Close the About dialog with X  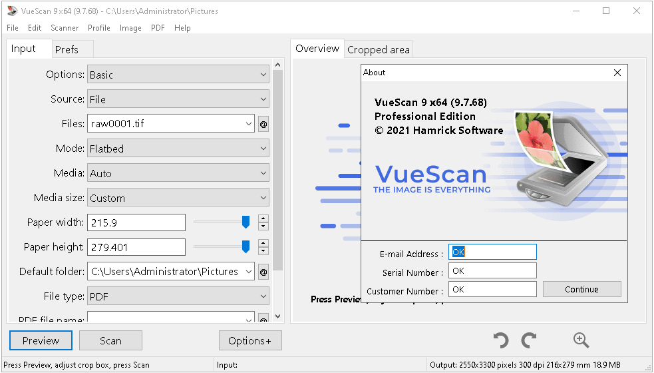pyautogui.click(x=617, y=73)
